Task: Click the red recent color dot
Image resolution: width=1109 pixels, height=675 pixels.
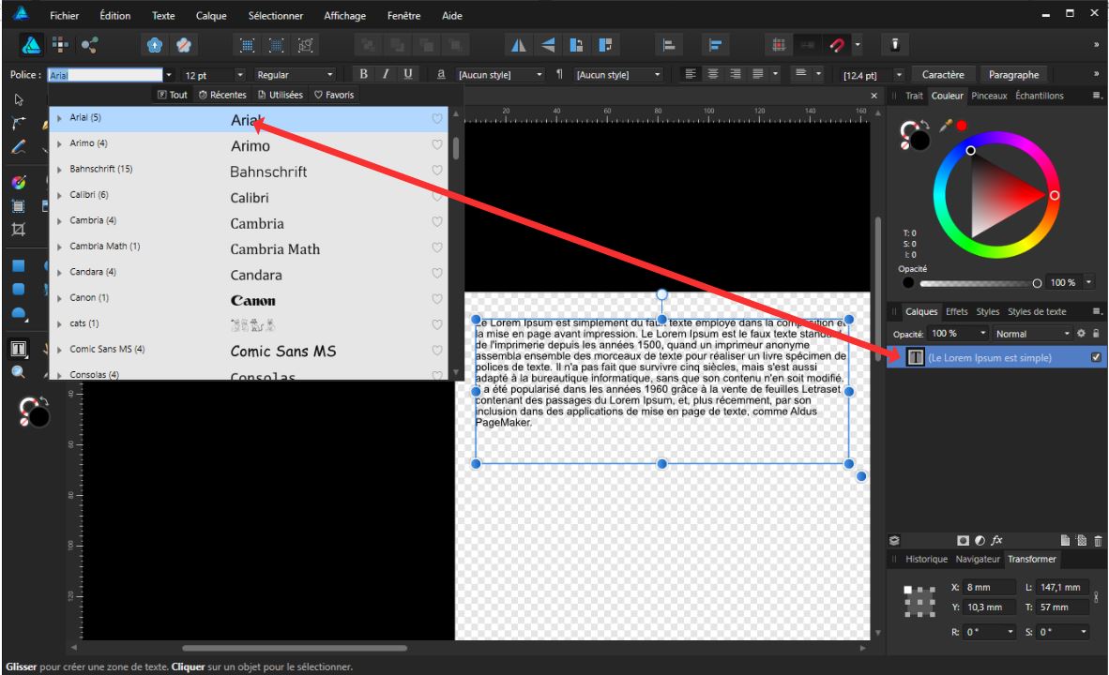Action: tap(962, 126)
